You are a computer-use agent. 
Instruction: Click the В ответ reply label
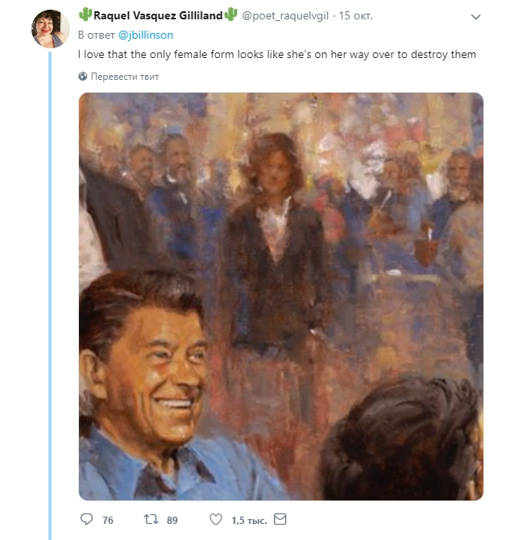pyautogui.click(x=96, y=35)
